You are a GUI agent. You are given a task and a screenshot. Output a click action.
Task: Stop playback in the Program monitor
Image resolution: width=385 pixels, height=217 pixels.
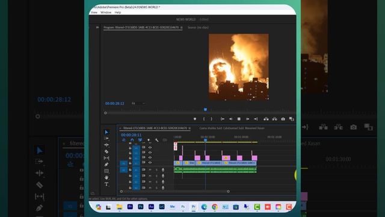pos(239,119)
